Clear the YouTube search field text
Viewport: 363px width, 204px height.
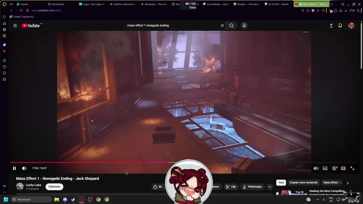tap(222, 25)
